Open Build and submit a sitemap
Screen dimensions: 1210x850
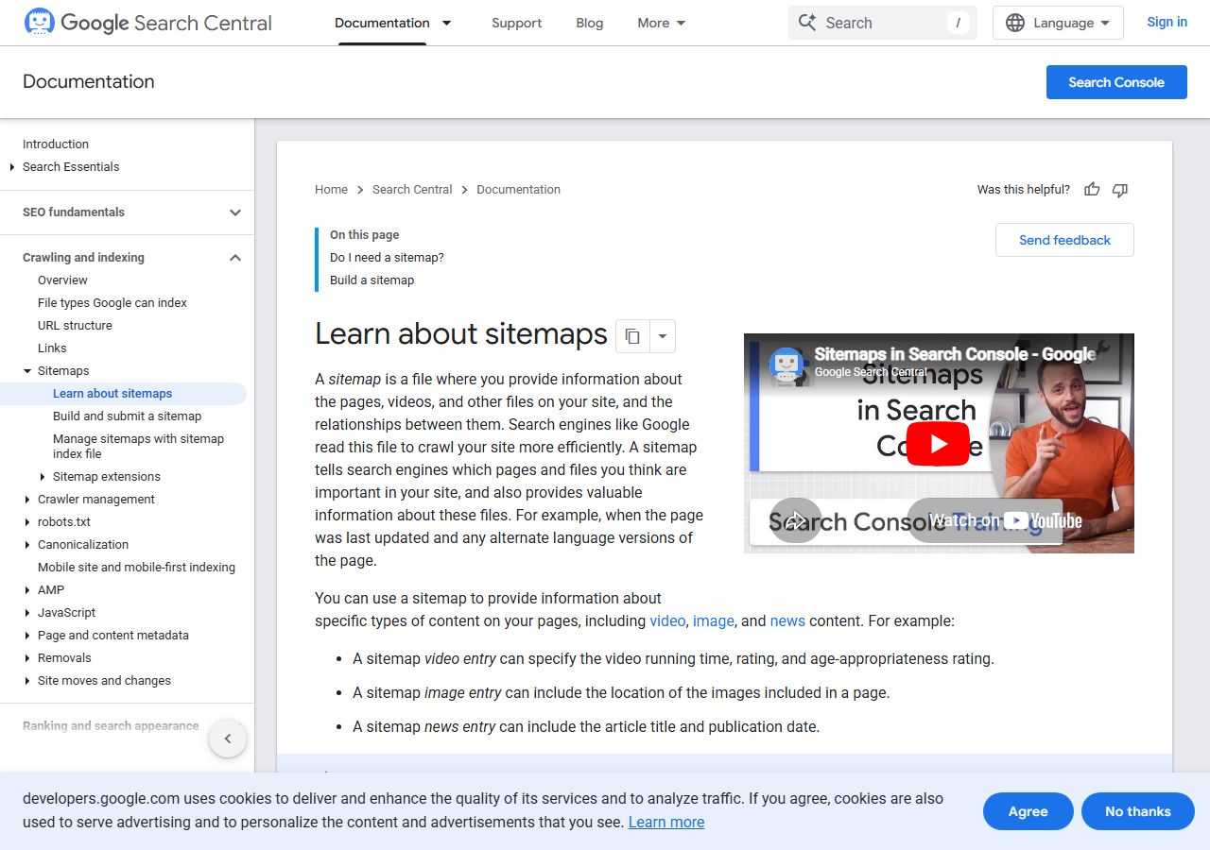click(127, 416)
